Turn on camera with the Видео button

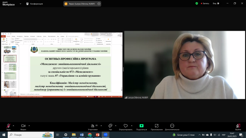click(23, 127)
